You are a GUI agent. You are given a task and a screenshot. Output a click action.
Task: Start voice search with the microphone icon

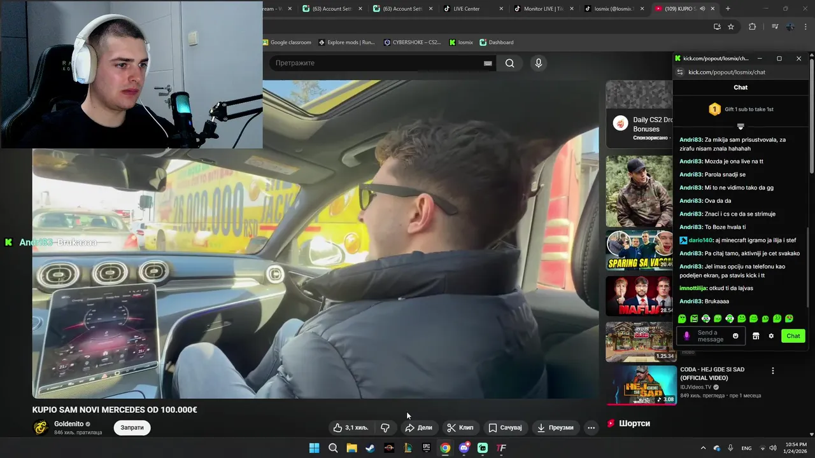coord(539,63)
